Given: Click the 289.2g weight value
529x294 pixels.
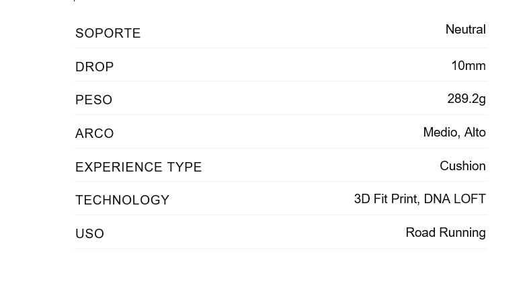Looking at the screenshot, I should 466,99.
